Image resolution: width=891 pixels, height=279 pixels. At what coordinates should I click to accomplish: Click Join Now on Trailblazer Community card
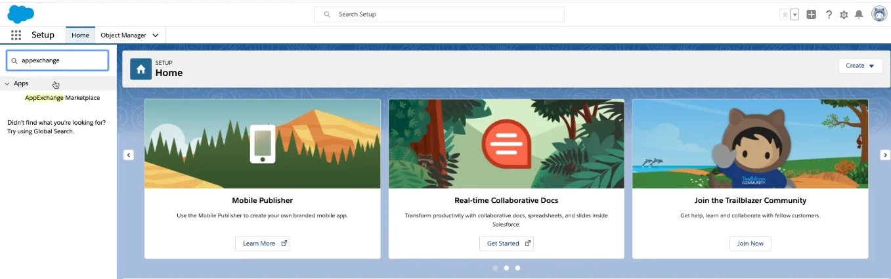(750, 244)
